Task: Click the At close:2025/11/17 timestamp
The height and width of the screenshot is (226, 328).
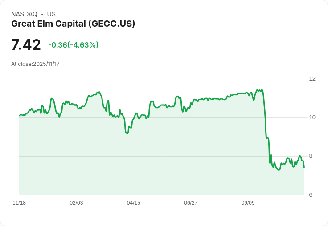Action: point(35,64)
